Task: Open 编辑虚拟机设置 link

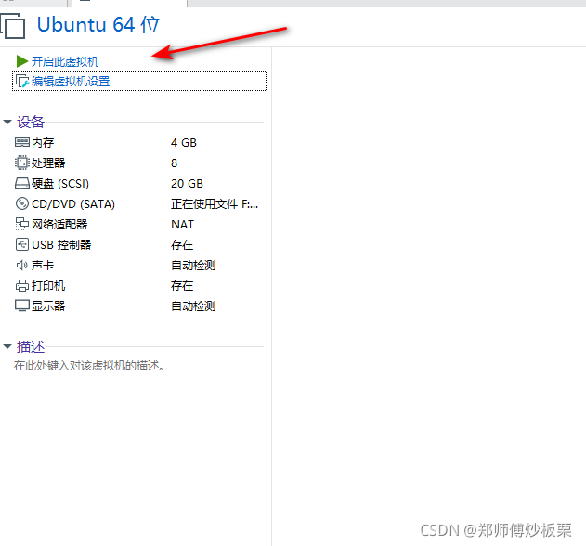Action: [71, 82]
